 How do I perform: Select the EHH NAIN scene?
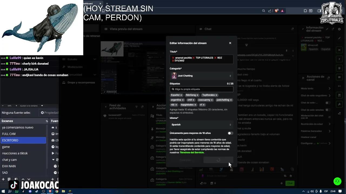point(23,166)
